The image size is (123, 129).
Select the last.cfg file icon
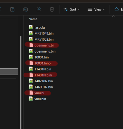(31, 27)
